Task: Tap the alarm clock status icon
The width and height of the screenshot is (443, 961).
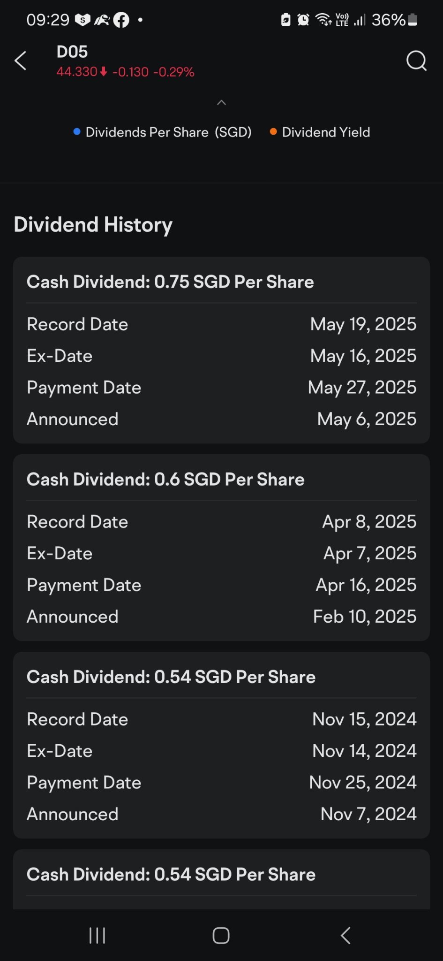Action: click(303, 20)
